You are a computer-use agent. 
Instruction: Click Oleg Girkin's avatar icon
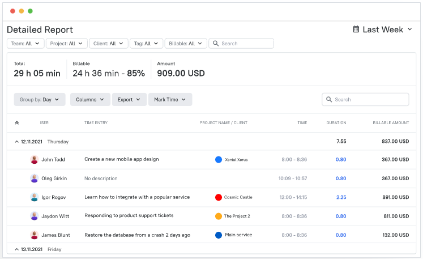point(35,179)
